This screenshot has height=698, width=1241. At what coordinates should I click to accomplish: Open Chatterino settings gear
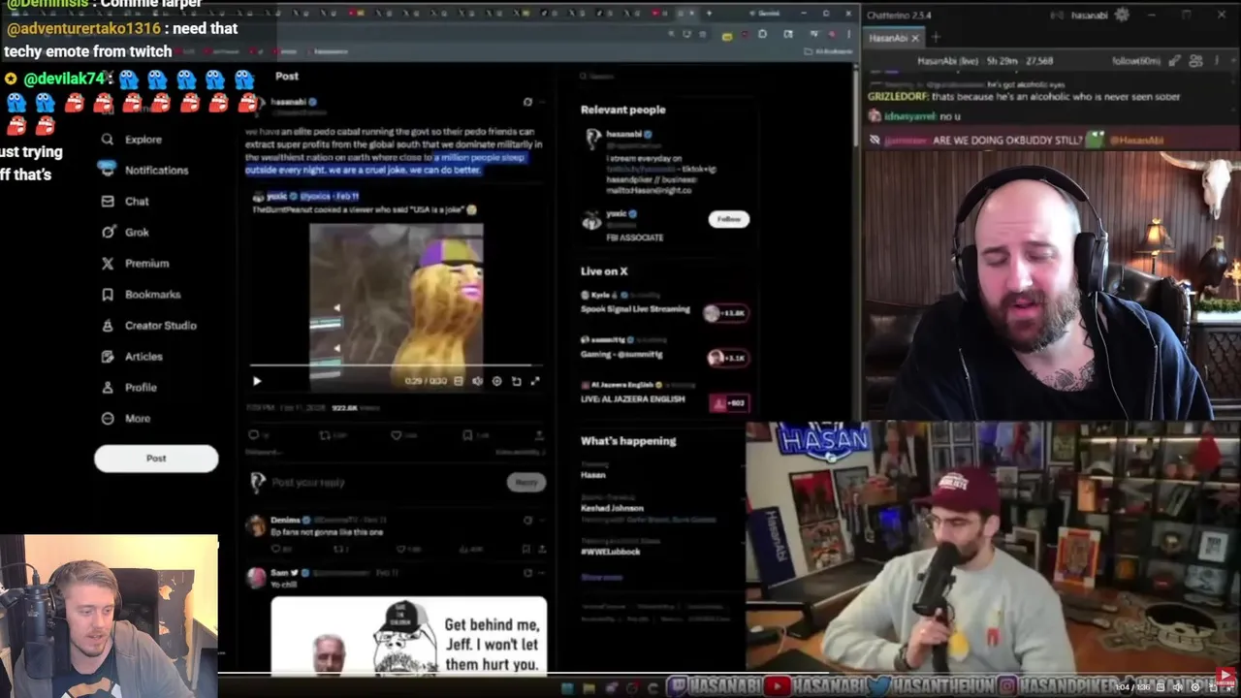click(x=1122, y=15)
